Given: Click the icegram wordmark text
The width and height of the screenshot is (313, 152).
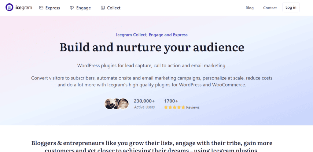Looking at the screenshot, I should tap(24, 8).
